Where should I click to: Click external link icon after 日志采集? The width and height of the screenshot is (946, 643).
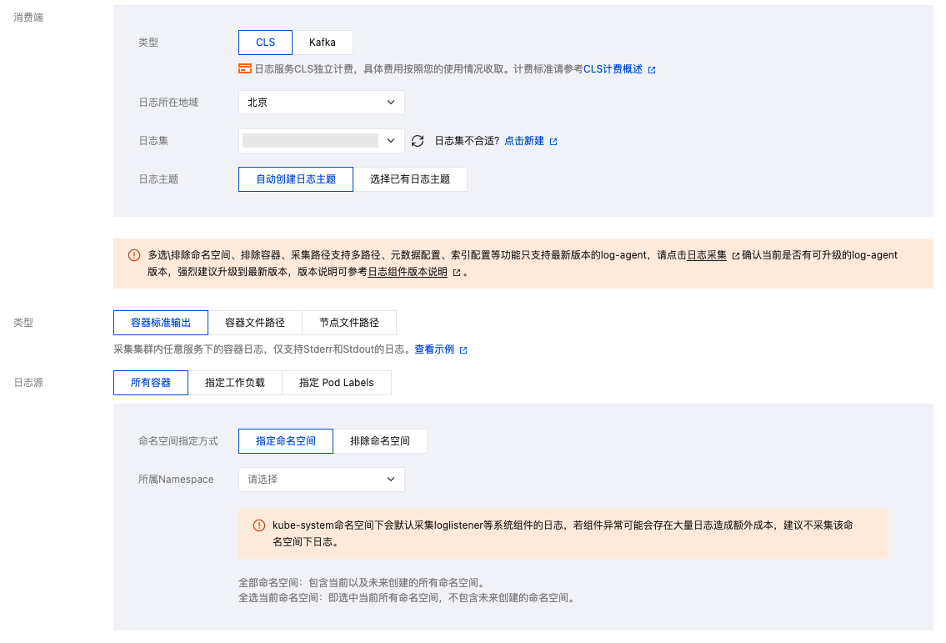coord(736,256)
